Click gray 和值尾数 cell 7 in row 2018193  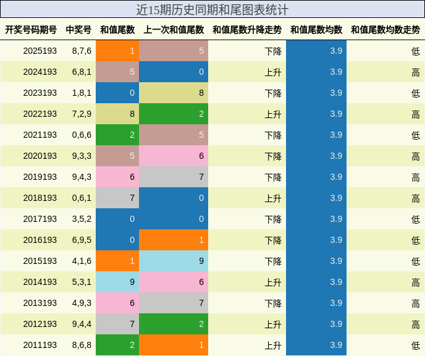coord(117,198)
